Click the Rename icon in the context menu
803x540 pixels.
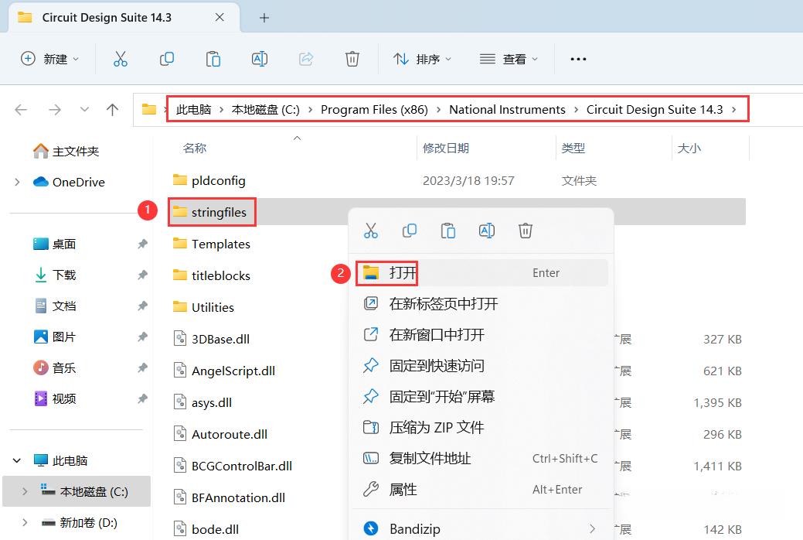tap(486, 231)
